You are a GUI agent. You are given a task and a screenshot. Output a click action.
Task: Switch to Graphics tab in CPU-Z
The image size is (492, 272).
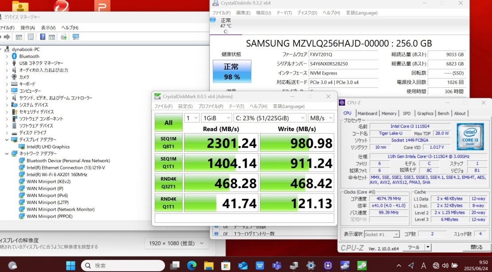coord(425,113)
